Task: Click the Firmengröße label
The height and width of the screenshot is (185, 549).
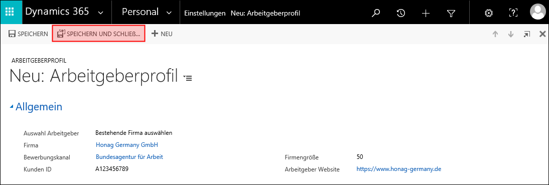Action: coord(302,157)
